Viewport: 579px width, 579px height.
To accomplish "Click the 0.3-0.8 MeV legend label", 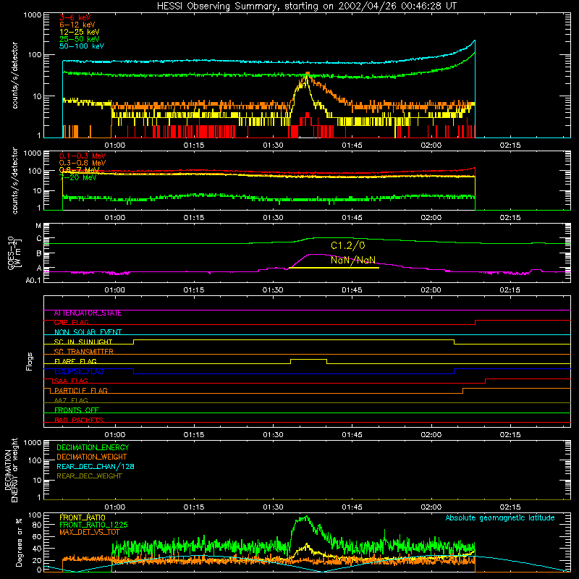I will click(83, 164).
